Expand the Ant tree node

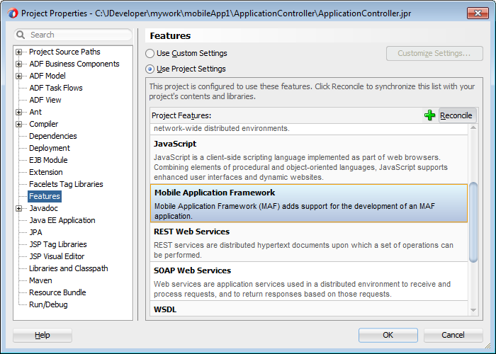click(x=19, y=113)
